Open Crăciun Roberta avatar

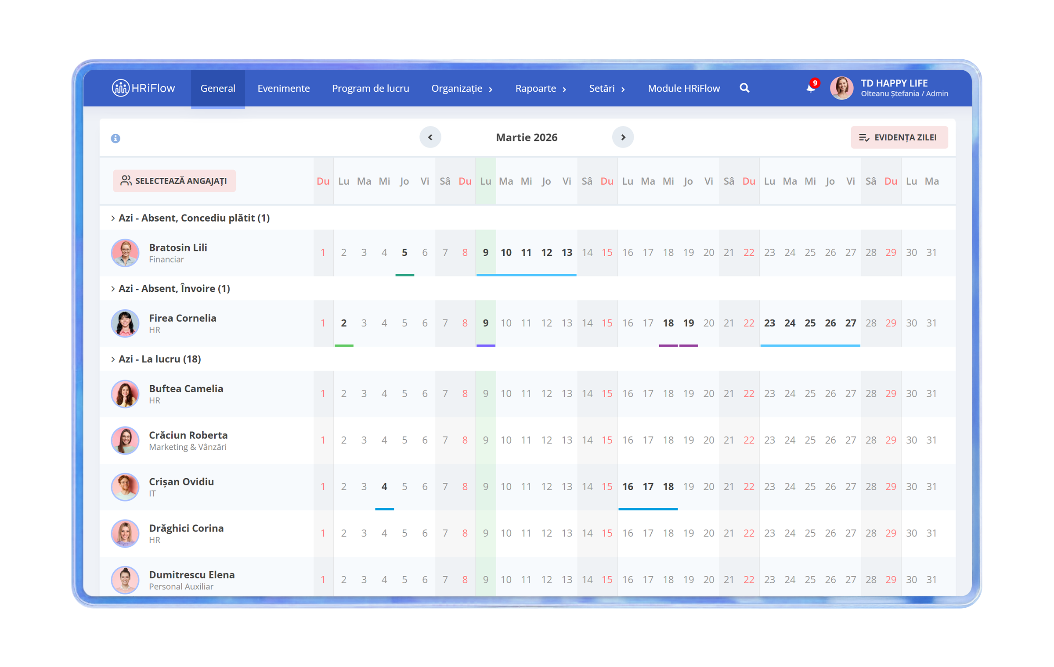(125, 440)
